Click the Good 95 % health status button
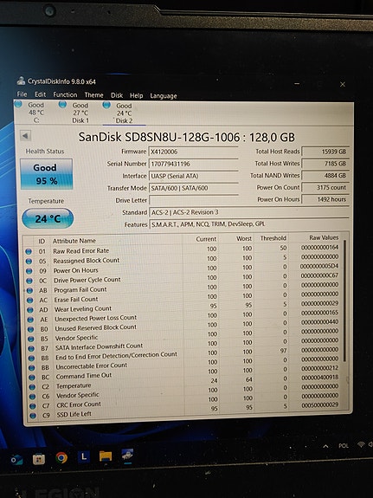This screenshot has height=498, width=373. (47, 174)
